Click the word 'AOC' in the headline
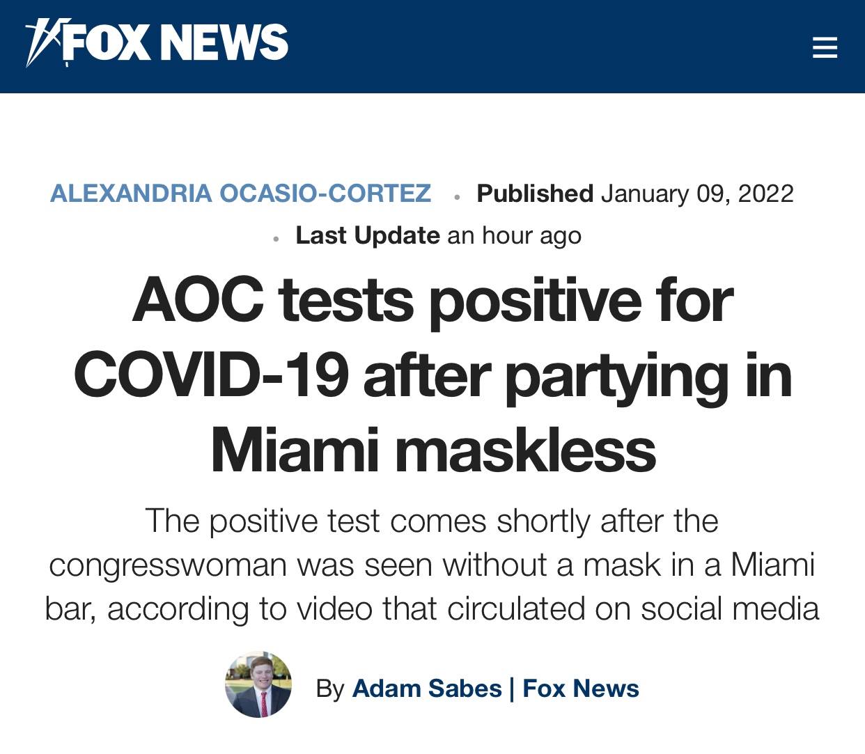This screenshot has height=754, width=865. click(199, 301)
